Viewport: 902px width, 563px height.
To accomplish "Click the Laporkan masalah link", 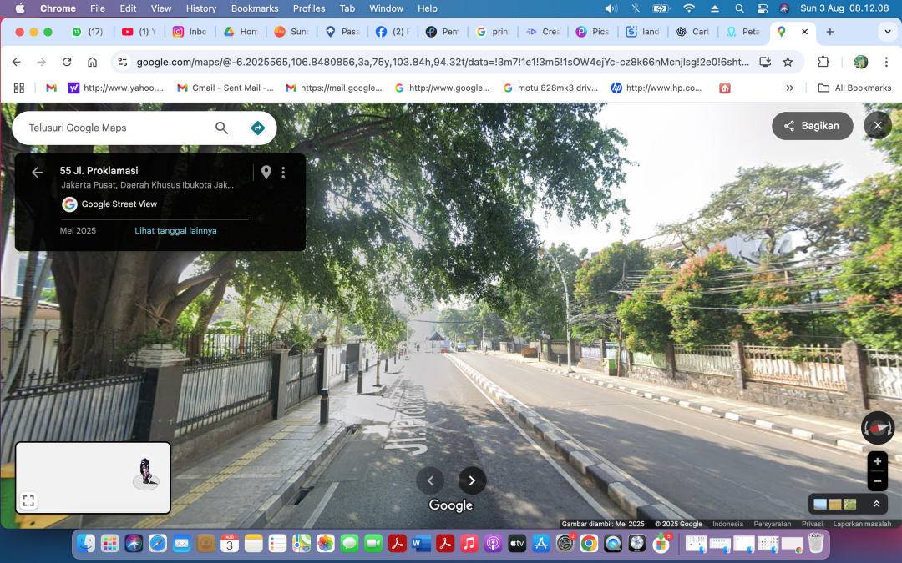I will point(862,524).
